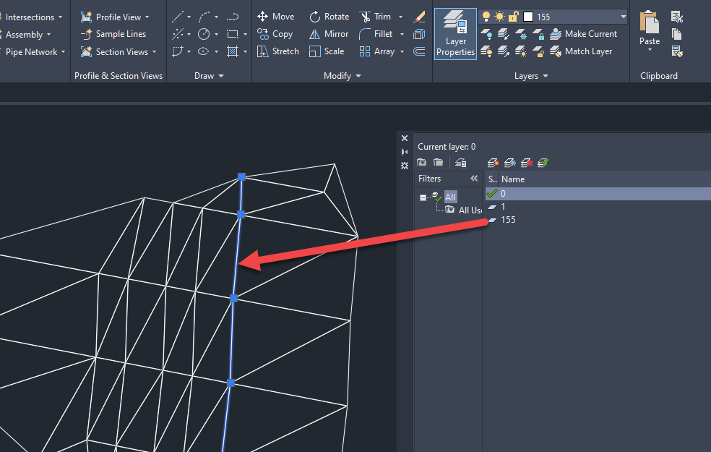
Task: Click the Paste clipboard icon
Action: (x=650, y=29)
